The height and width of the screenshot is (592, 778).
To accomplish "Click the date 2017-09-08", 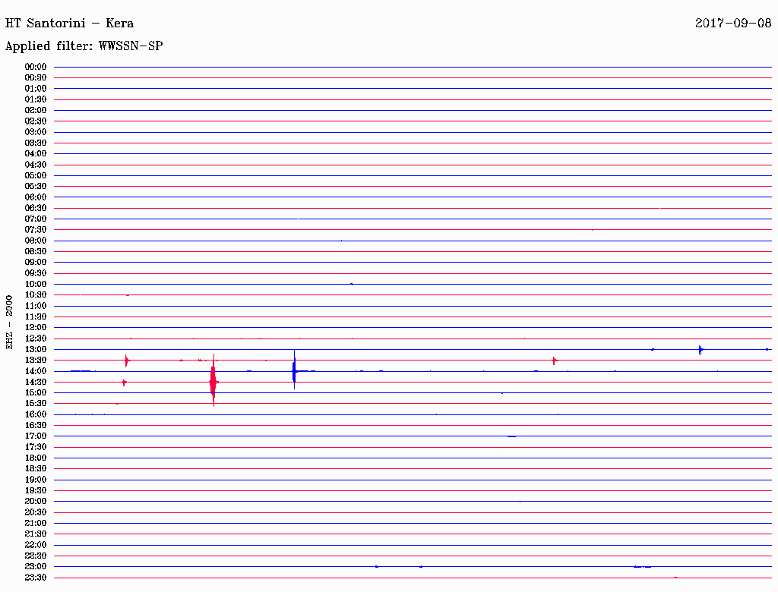I will [x=733, y=24].
